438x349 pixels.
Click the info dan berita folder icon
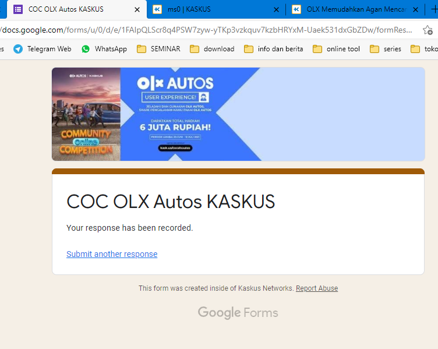point(249,49)
